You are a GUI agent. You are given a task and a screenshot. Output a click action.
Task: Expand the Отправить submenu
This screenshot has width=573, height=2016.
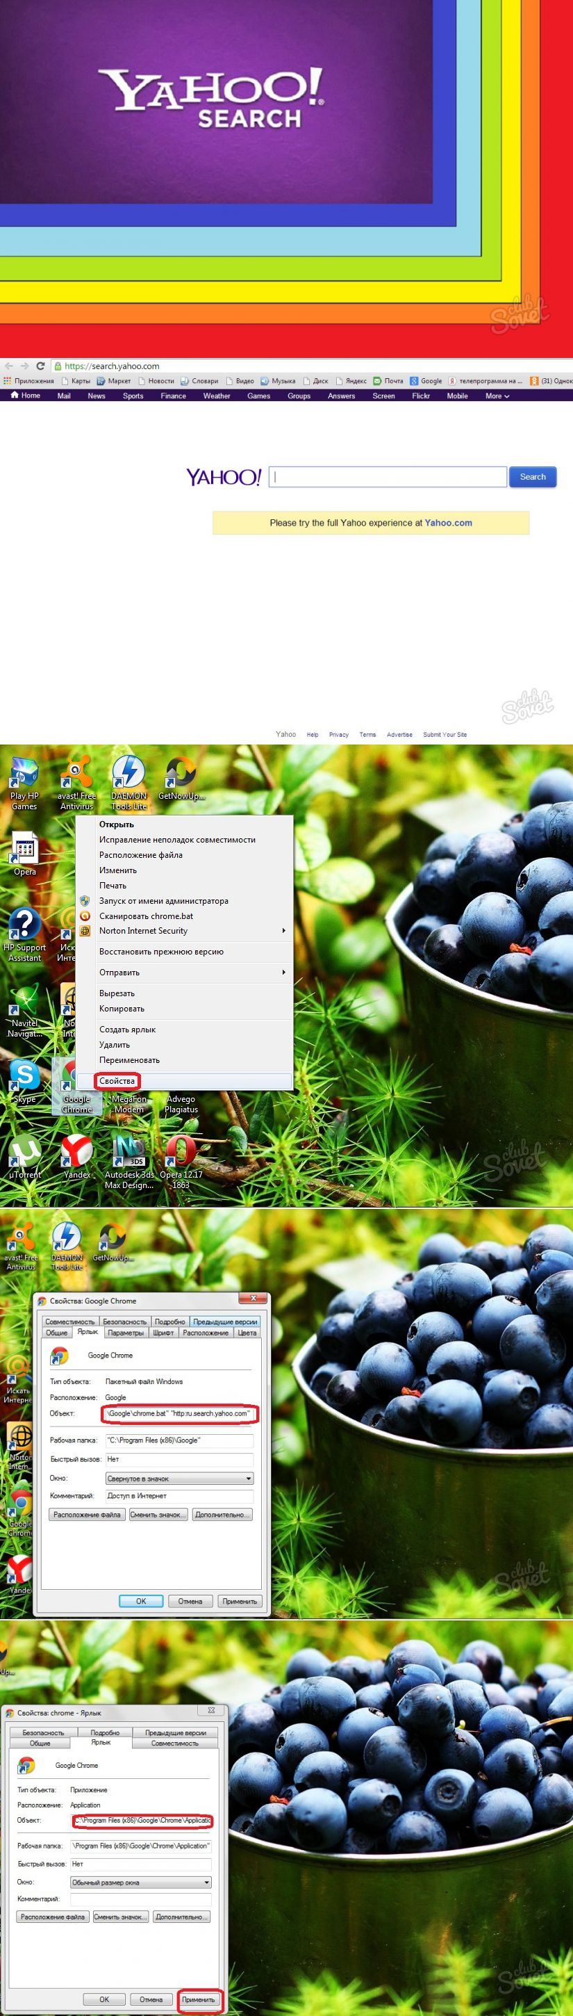[185, 972]
